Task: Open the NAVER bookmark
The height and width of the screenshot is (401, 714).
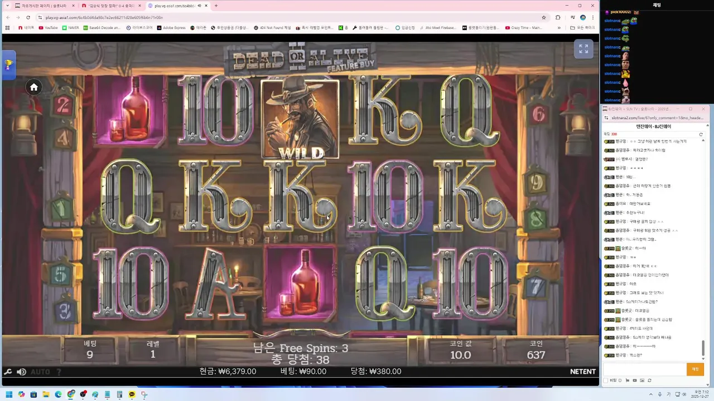Action: click(70, 27)
